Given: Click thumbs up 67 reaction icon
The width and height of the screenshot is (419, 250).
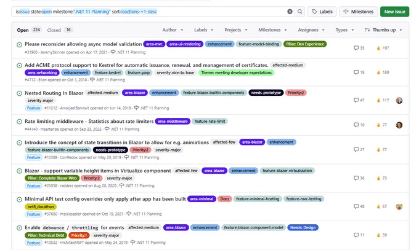Looking at the screenshot, I should pyautogui.click(x=378, y=206).
